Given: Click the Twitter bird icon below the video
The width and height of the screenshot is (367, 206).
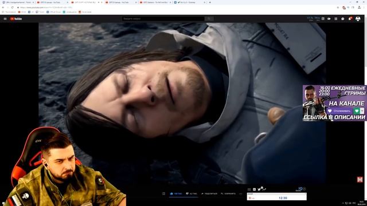Looking at the screenshot, I should (x=259, y=189).
